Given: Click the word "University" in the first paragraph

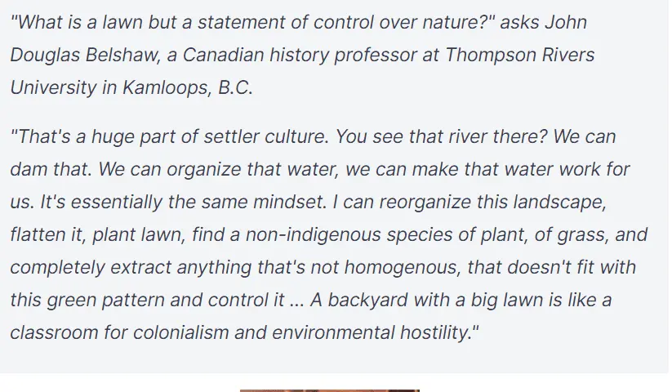Looking at the screenshot, I should click(52, 87).
